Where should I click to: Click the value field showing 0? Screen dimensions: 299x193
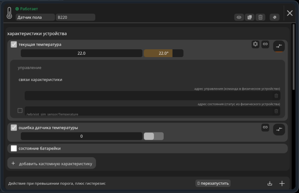coord(81,136)
